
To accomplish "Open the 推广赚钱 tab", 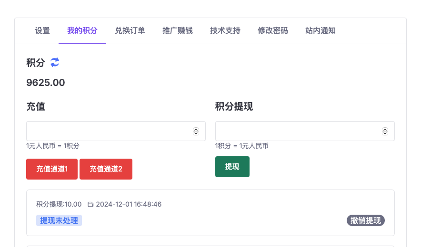I will [x=178, y=31].
